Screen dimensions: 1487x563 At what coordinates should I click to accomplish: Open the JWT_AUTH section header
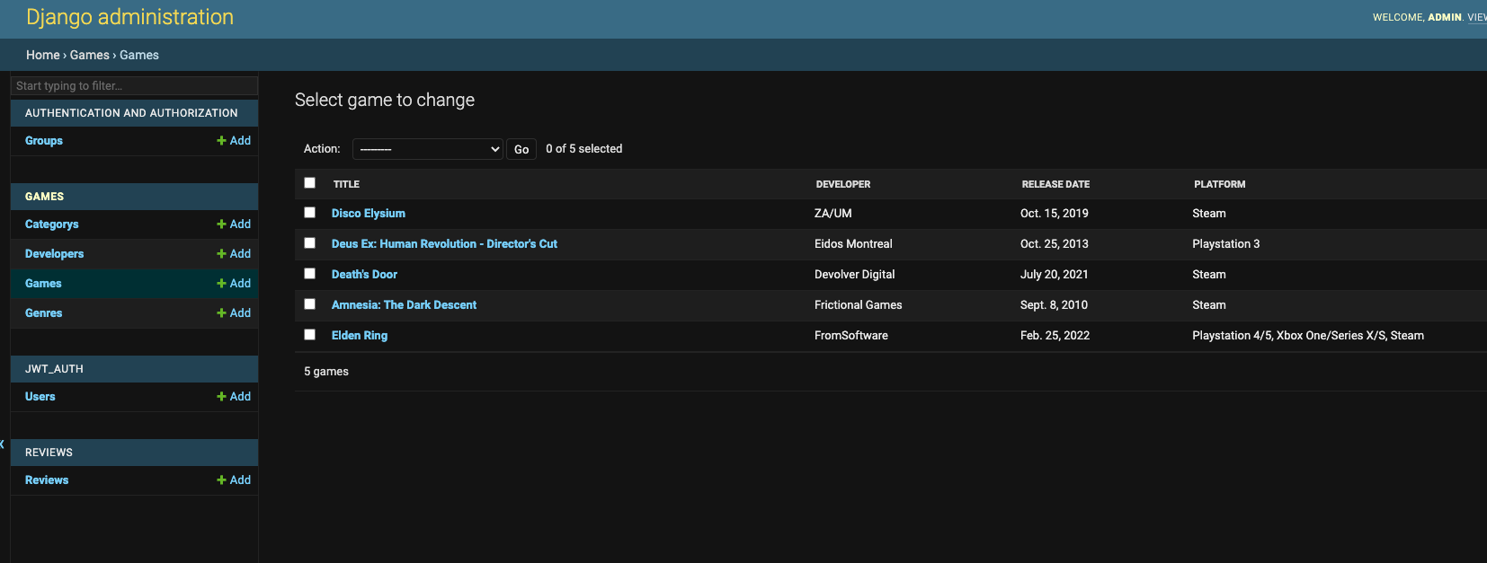54,369
